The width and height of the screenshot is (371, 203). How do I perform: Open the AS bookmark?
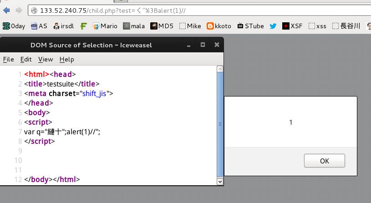tap(39, 26)
